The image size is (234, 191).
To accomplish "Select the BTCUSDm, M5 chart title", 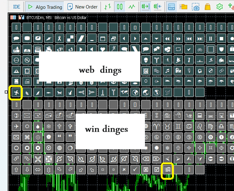I will (56, 18).
